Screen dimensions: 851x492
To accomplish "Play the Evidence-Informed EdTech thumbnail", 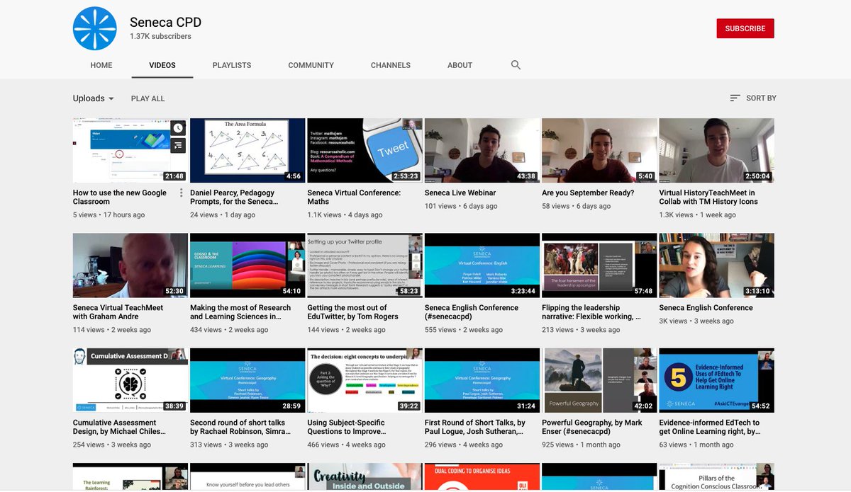I will tap(717, 380).
